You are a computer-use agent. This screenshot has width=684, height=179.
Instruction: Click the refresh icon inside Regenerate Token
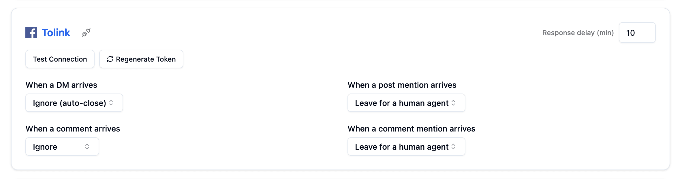click(110, 59)
